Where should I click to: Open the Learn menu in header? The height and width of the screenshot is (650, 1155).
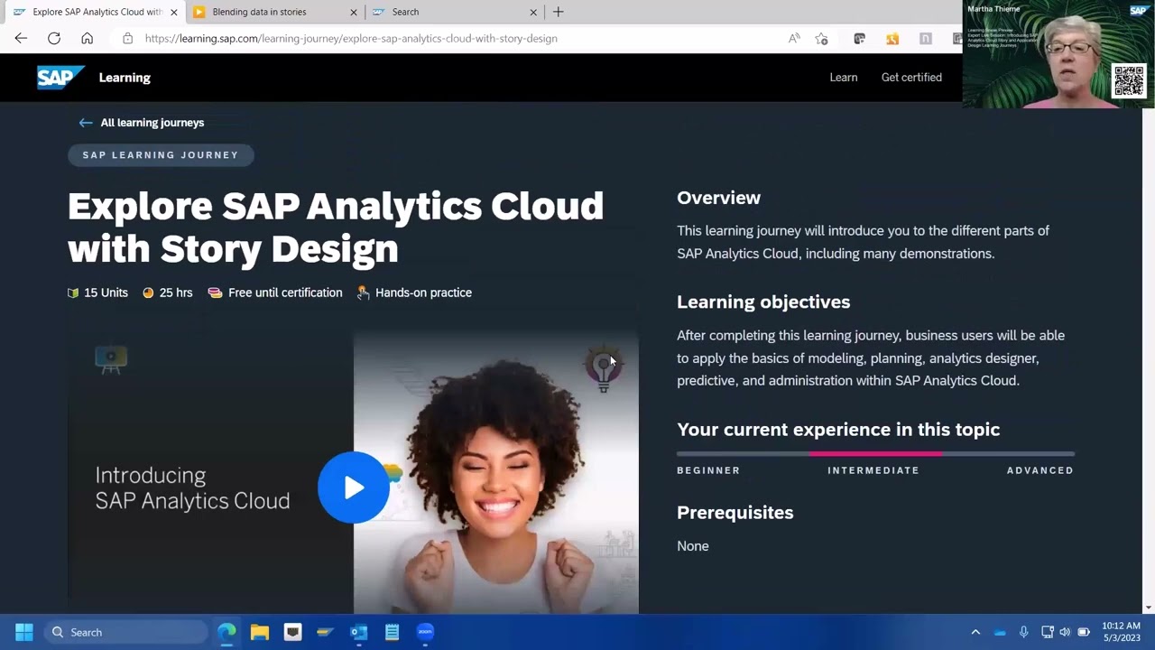click(844, 77)
